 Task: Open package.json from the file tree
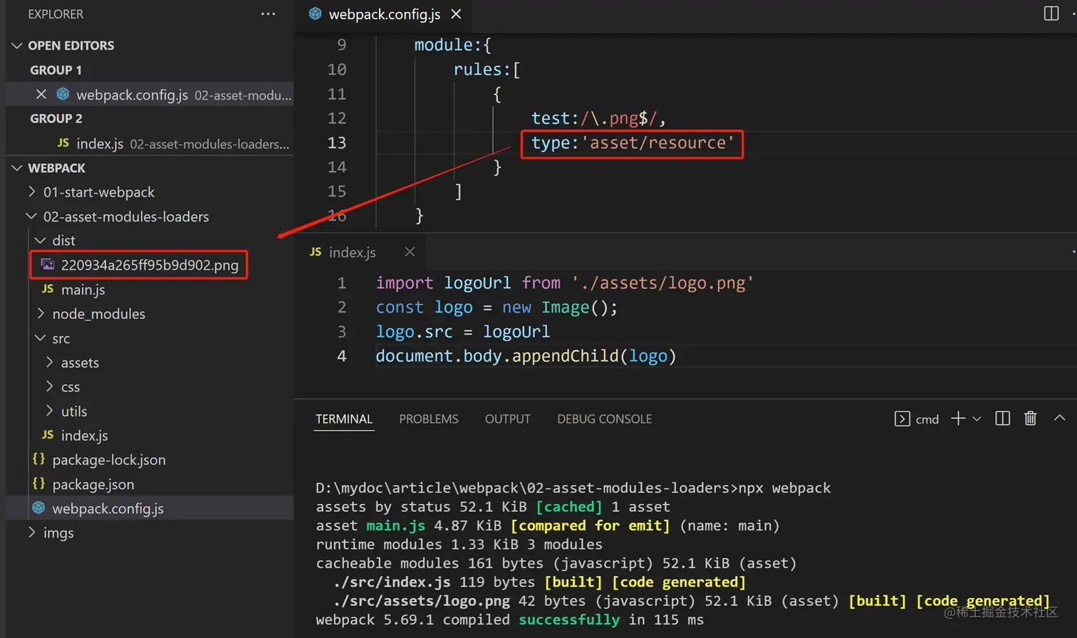(x=93, y=483)
